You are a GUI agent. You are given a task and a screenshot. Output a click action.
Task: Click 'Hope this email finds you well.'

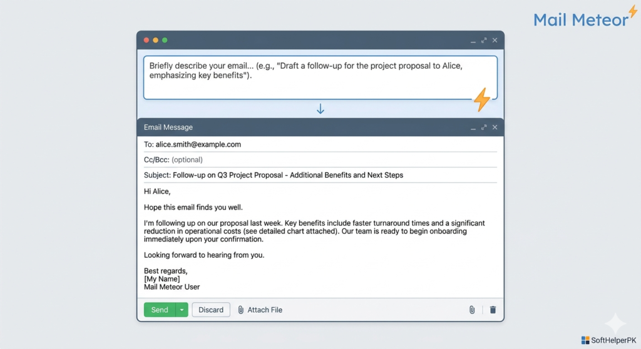[x=193, y=207]
